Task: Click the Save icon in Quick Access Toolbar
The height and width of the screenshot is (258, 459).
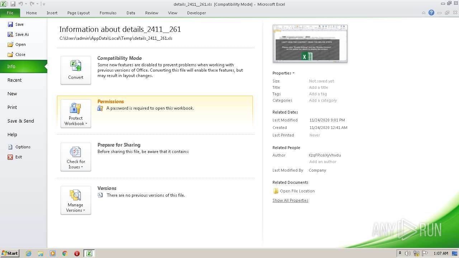Action: click(13, 4)
